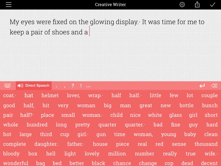
Task: Tap the return/new line icon
Action: (x=202, y=86)
